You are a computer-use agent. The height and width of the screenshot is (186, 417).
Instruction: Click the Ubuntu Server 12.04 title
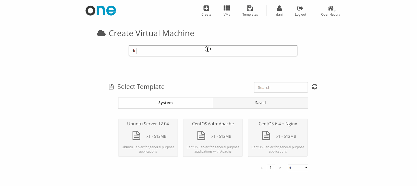pyautogui.click(x=148, y=124)
